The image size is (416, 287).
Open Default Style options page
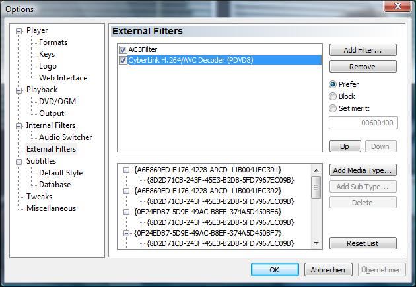(x=61, y=173)
